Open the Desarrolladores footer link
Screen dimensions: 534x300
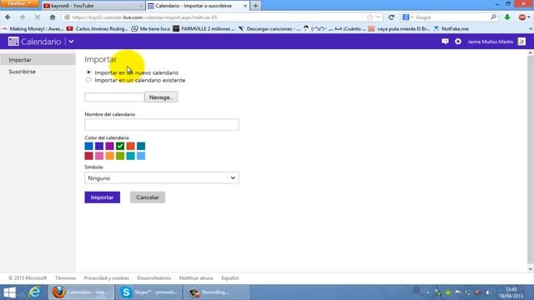154,277
